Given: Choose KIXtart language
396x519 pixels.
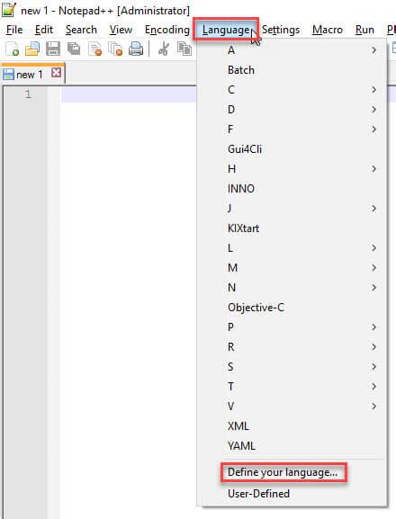Looking at the screenshot, I should coord(292,228).
